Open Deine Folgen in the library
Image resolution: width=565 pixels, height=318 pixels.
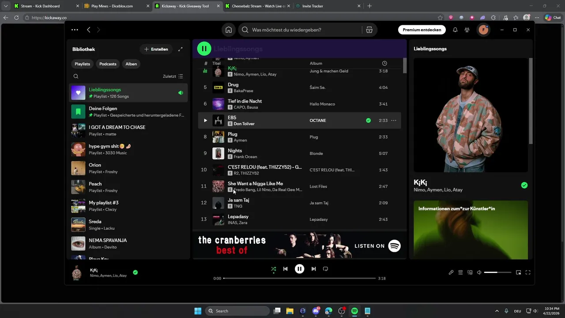128,112
